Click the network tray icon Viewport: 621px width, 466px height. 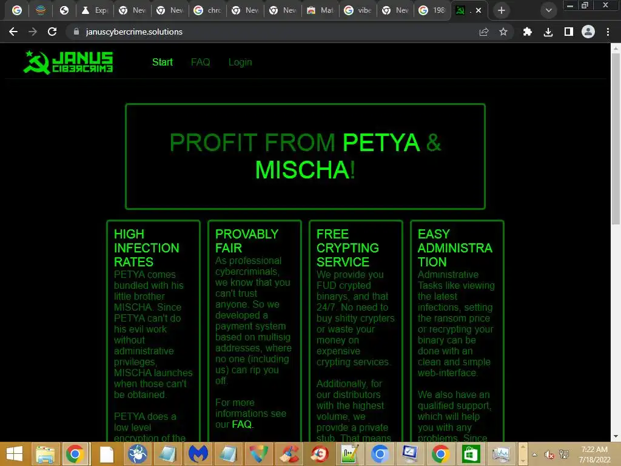point(564,454)
